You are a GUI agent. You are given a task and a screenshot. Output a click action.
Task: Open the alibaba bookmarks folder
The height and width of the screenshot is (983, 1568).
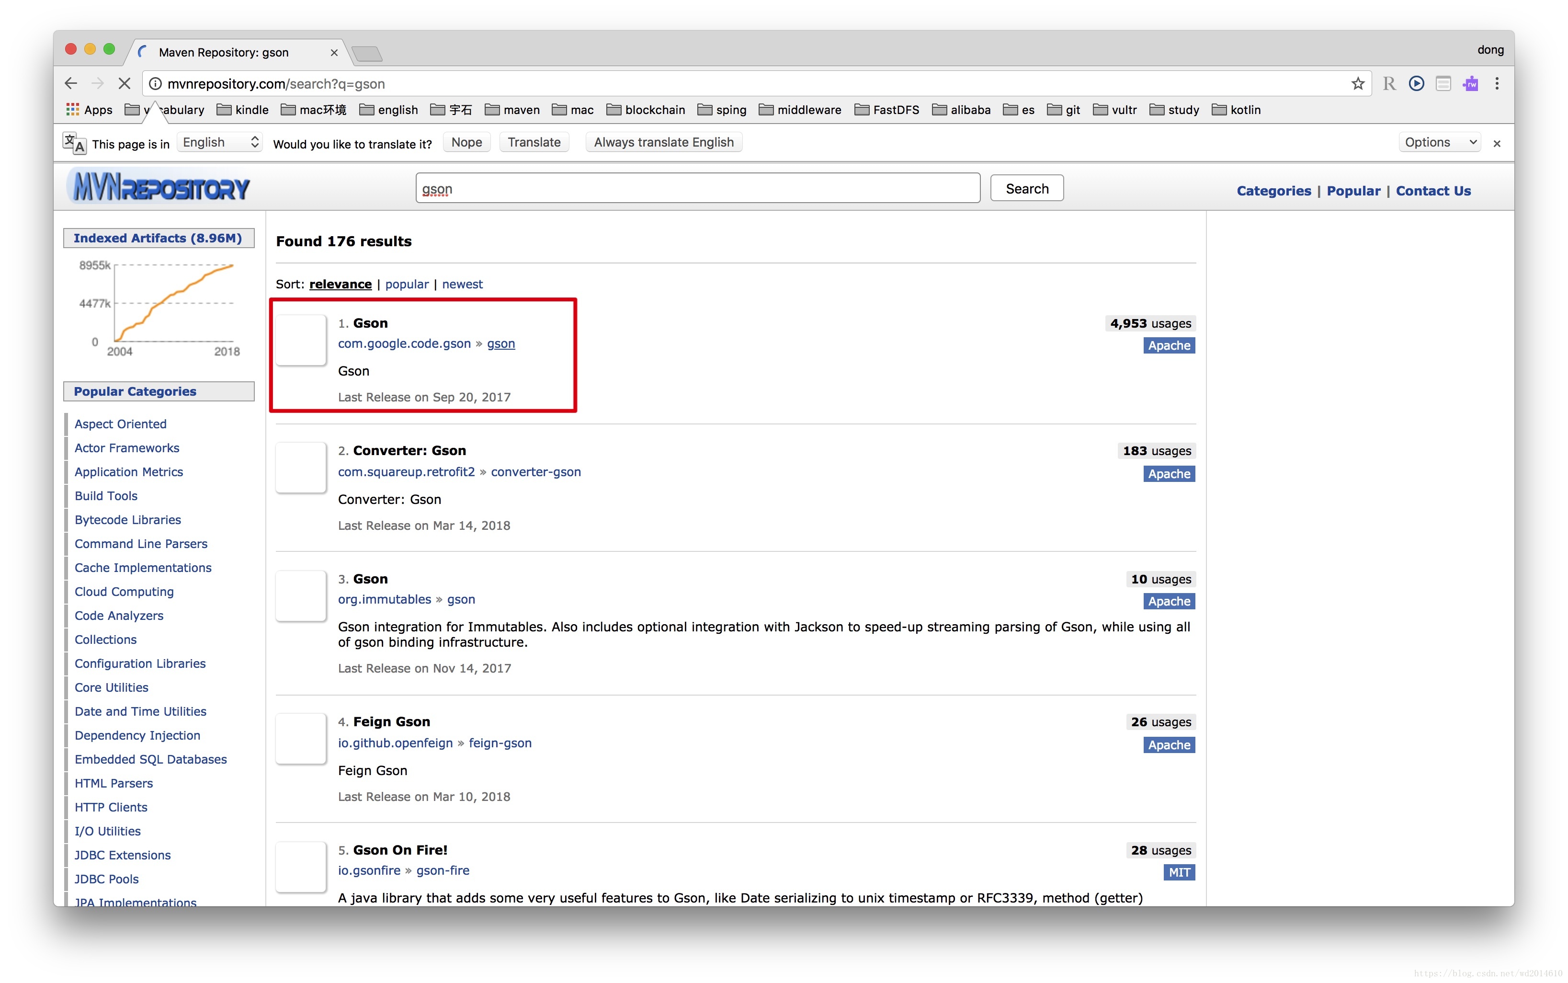click(x=961, y=110)
